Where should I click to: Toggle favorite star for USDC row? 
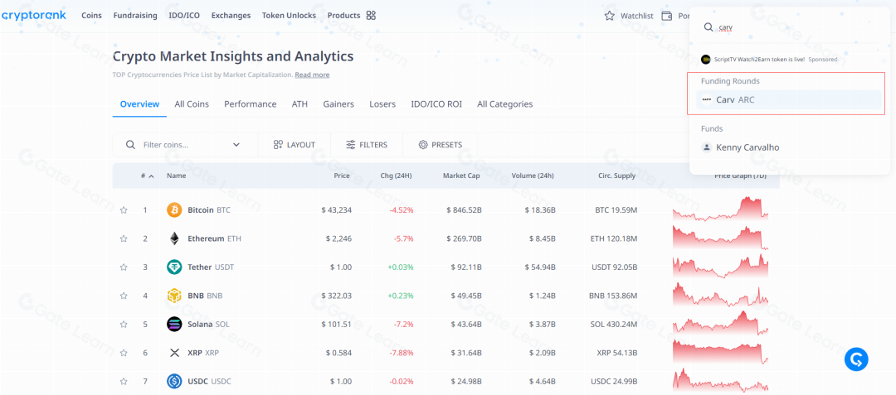(124, 381)
